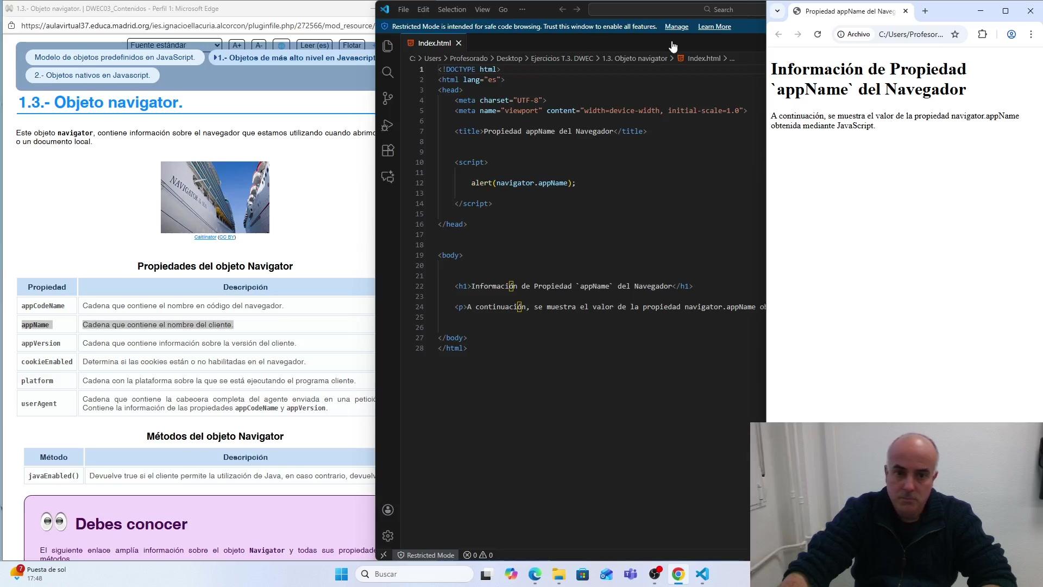Click the VS Code command center search box
Screen dimensions: 1043x587
click(677, 9)
